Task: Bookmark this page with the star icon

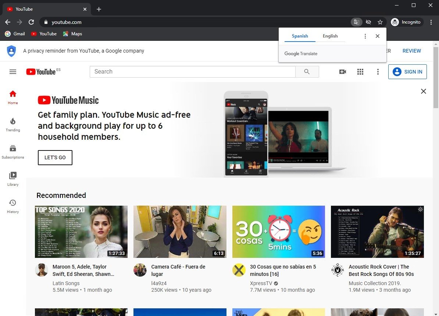Action: tap(380, 22)
